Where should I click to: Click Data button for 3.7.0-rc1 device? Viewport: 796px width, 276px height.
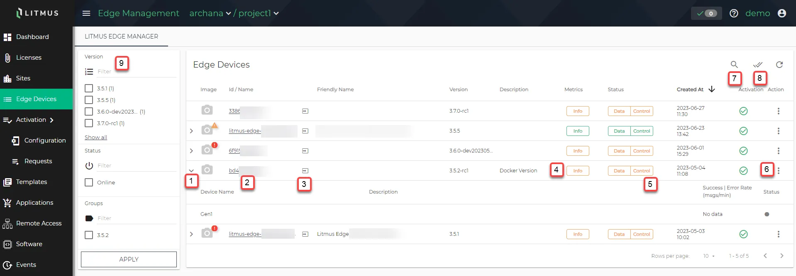pos(619,111)
